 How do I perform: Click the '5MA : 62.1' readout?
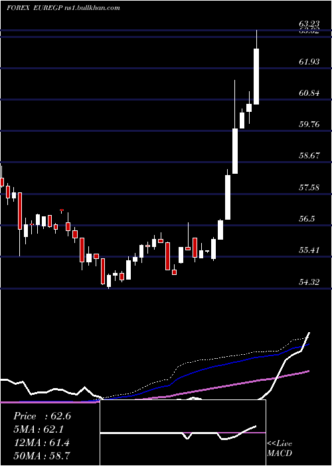point(39,429)
